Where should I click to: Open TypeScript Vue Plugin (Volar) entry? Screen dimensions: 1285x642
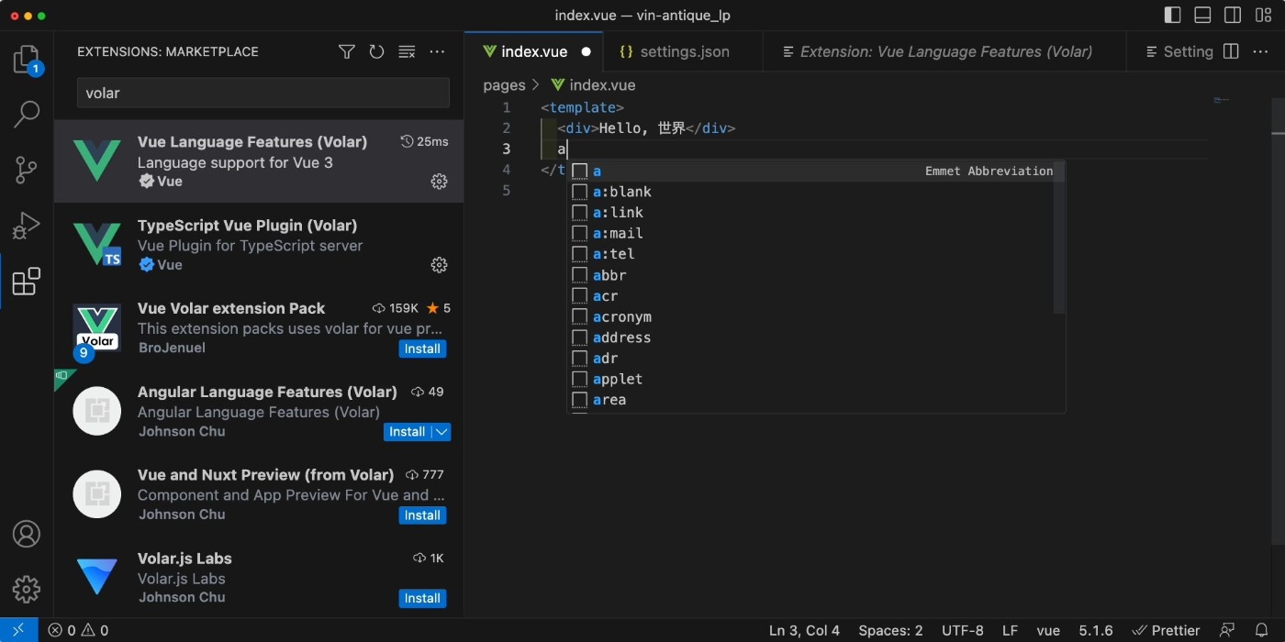[259, 245]
